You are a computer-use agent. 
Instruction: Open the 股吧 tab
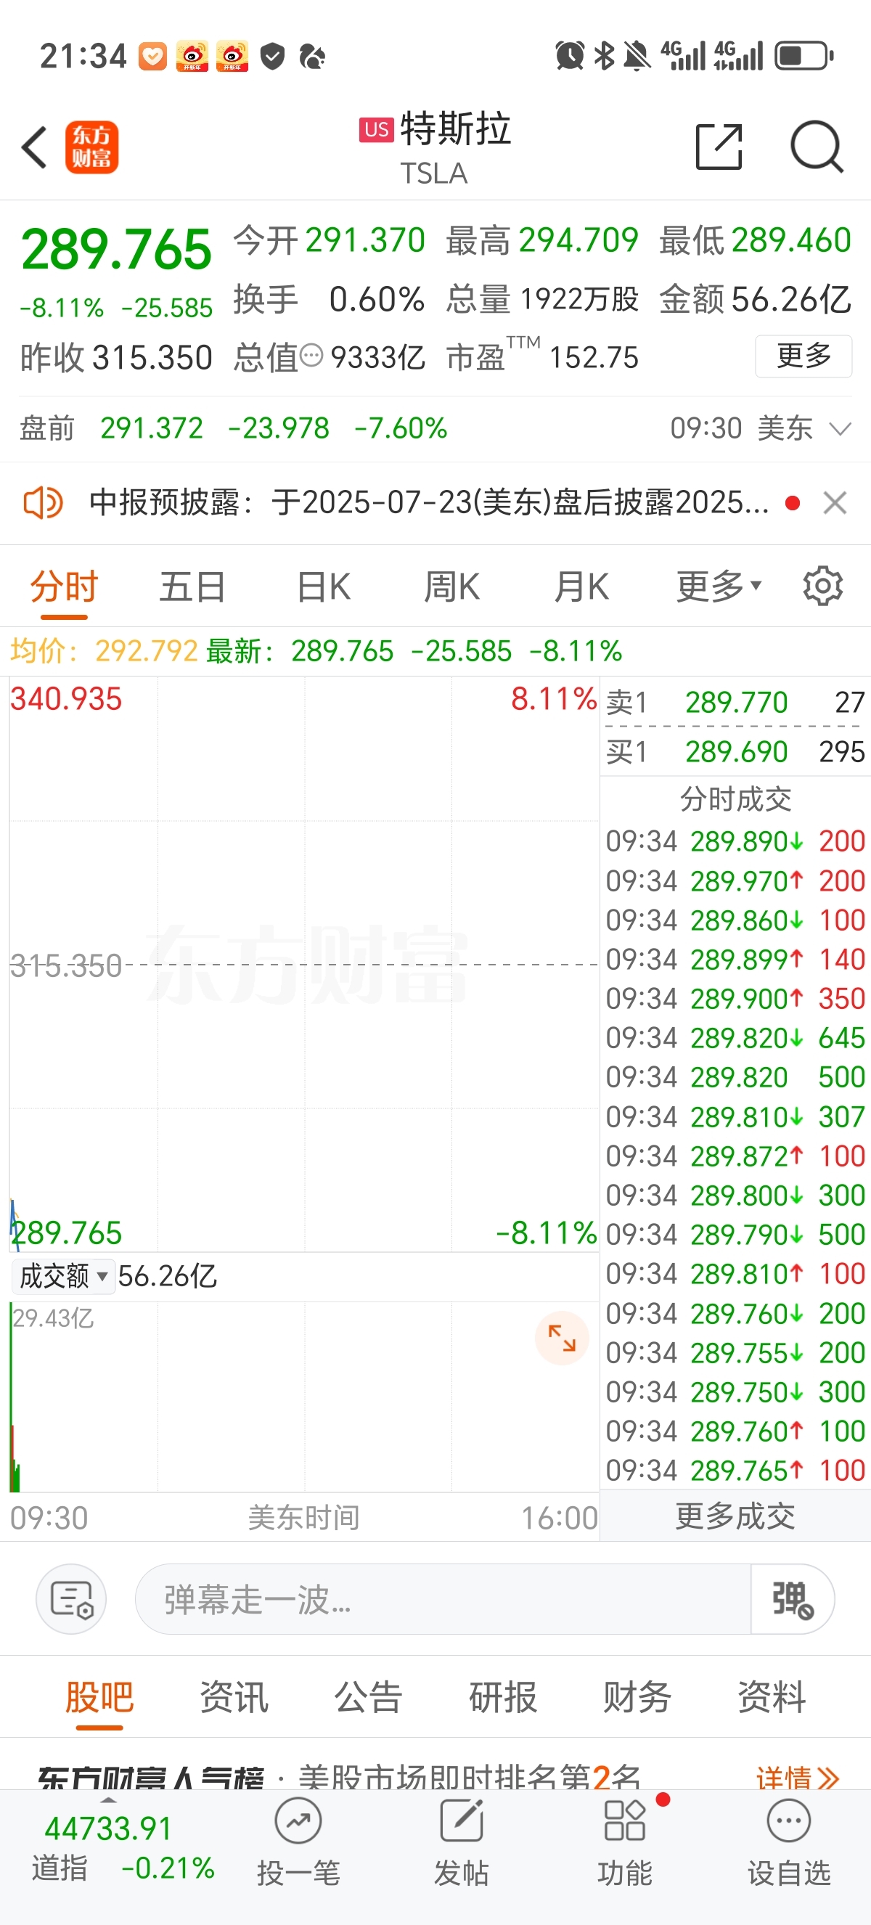coord(99,1697)
